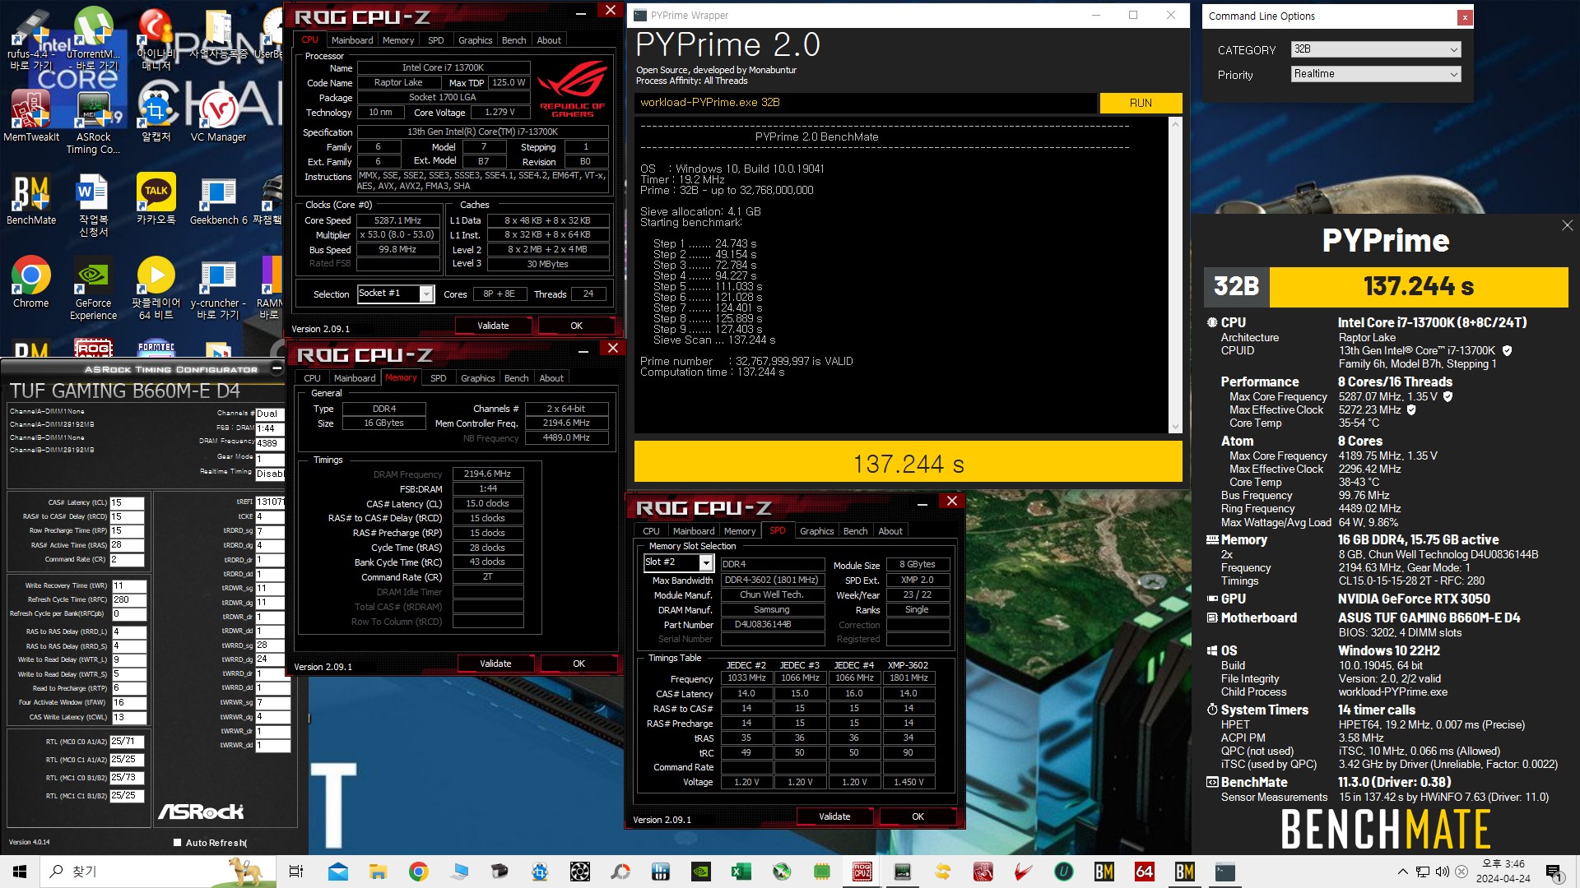Screen dimensions: 1580x888
Task: Click Validate in the CPU-Z SPD window
Action: click(x=834, y=816)
